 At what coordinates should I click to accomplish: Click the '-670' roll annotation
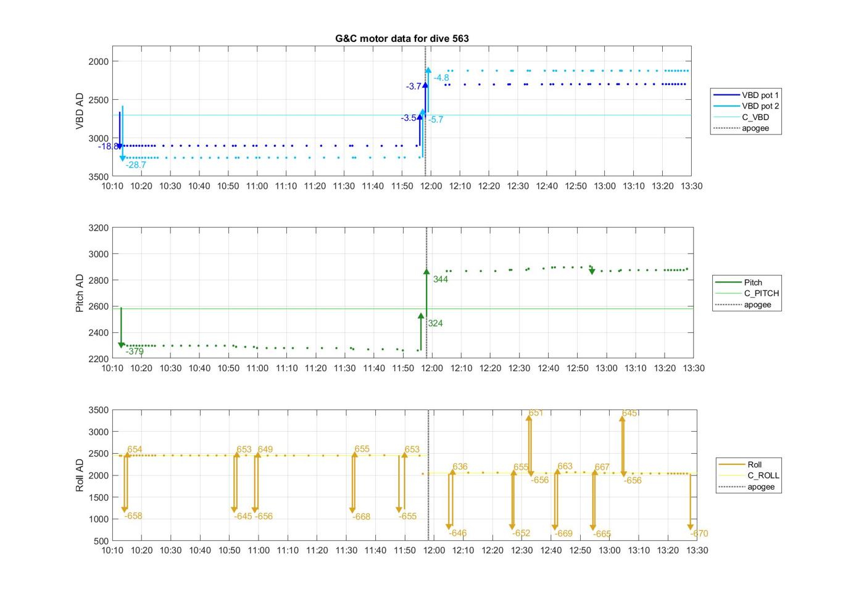coord(699,534)
